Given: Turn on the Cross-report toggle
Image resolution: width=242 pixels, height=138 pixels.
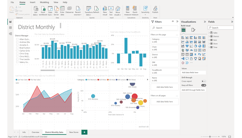Looking at the screenshot, I should tap(203, 81).
